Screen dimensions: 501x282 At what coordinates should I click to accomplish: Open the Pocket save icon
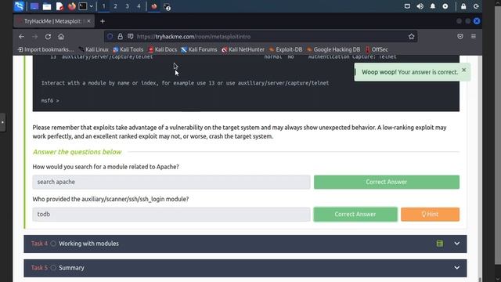[460, 37]
